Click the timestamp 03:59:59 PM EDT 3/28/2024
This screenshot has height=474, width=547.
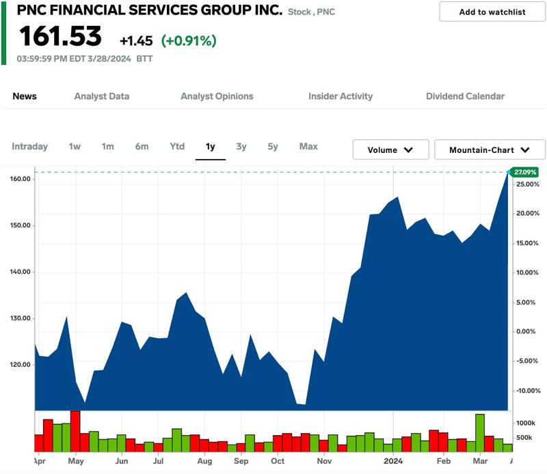pos(74,59)
